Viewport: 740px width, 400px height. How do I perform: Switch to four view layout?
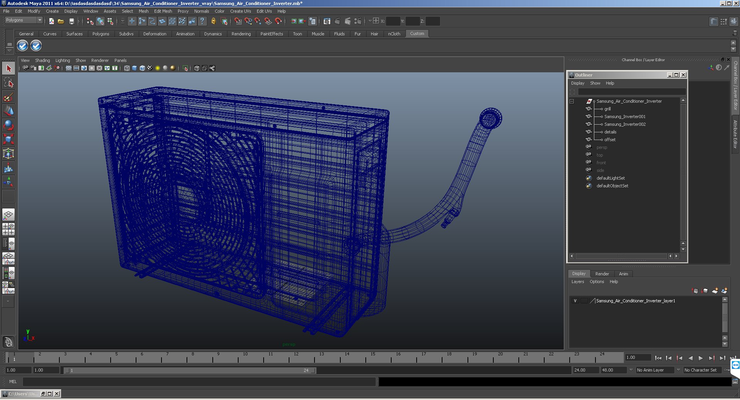pyautogui.click(x=8, y=229)
